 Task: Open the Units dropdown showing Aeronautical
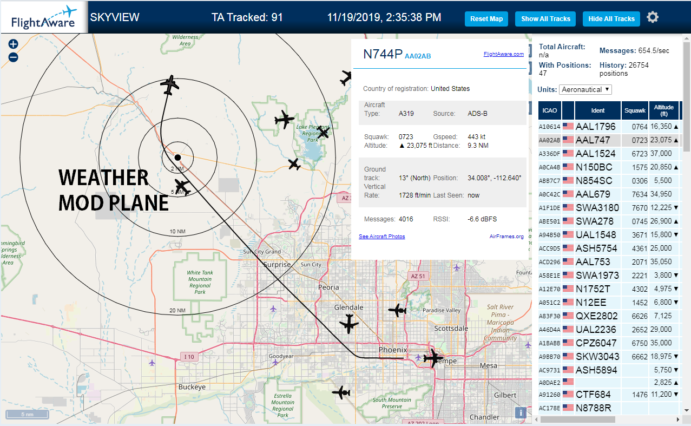585,89
